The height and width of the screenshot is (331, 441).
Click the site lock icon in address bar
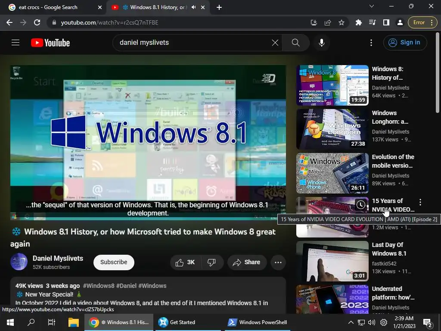[x=54, y=22]
